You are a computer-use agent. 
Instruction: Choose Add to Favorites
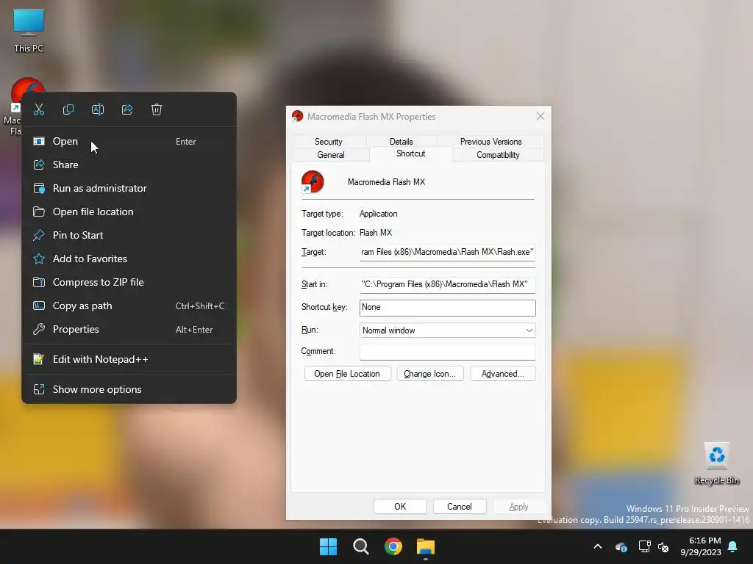[x=129, y=259]
